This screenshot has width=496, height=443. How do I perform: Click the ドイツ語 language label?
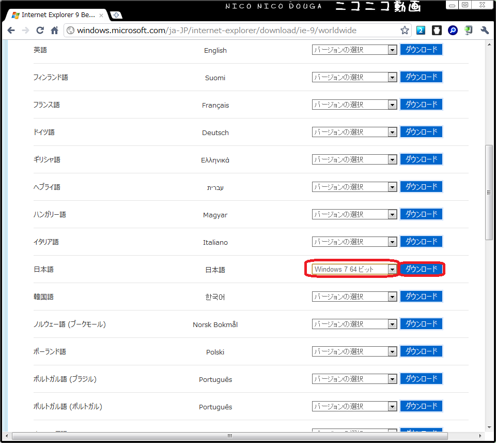(44, 132)
